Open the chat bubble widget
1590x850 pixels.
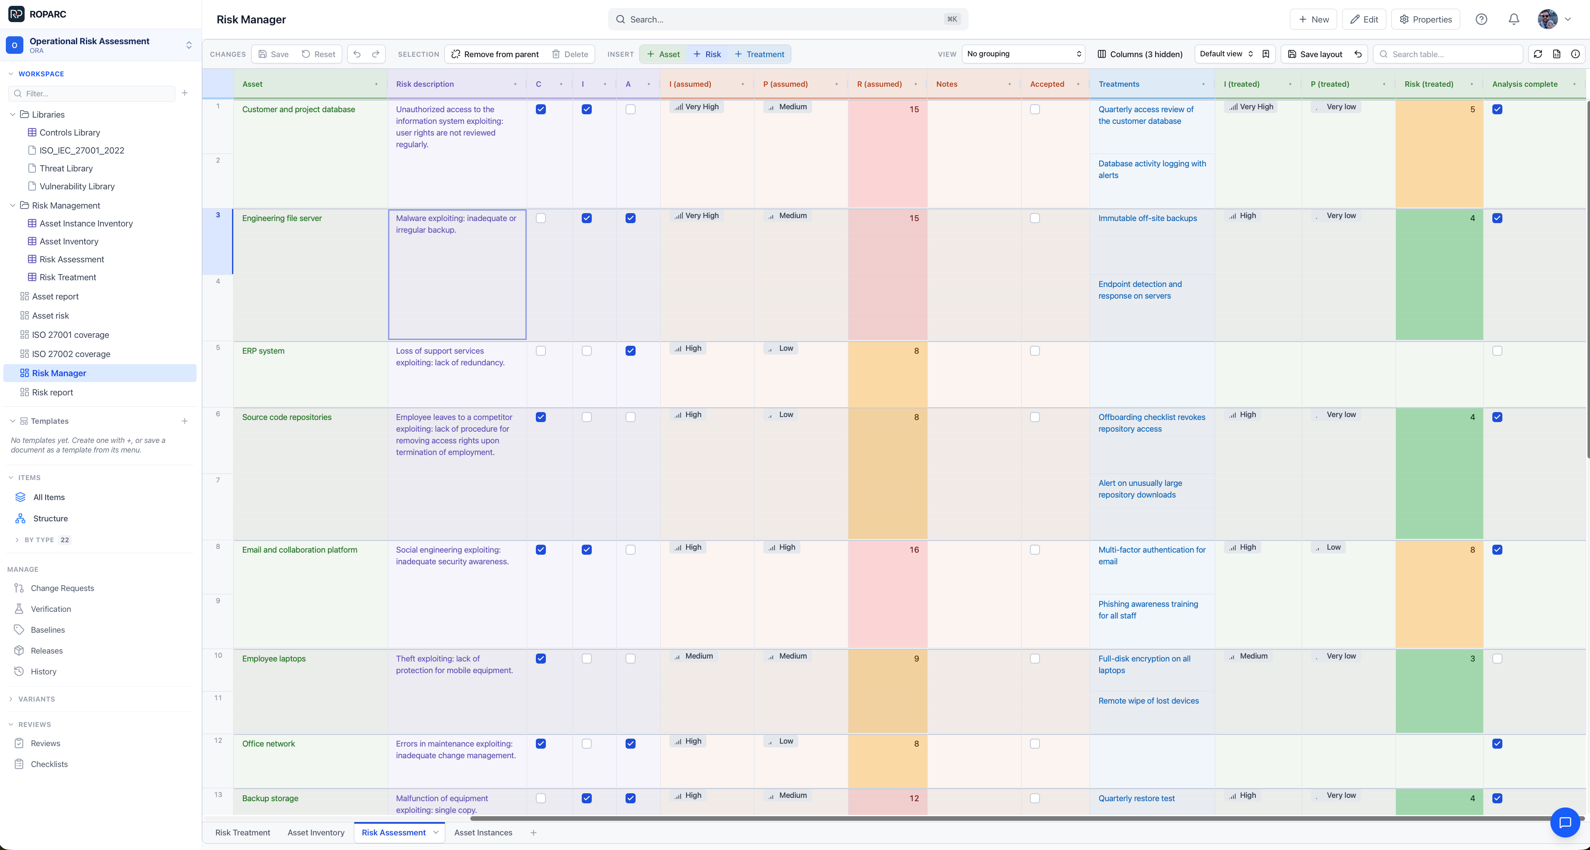(1565, 822)
